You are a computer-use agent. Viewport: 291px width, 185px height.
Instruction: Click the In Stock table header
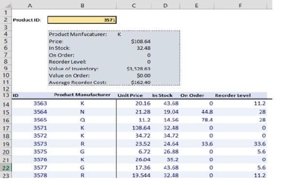click(x=162, y=95)
